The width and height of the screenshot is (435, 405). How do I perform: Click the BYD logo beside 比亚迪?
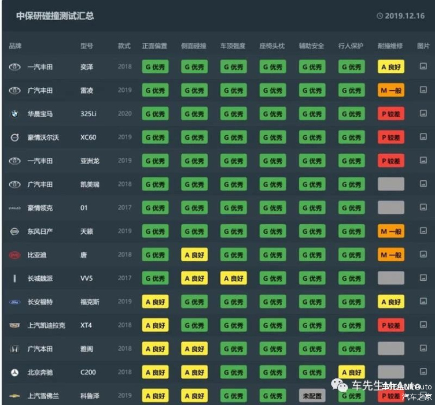click(x=14, y=255)
